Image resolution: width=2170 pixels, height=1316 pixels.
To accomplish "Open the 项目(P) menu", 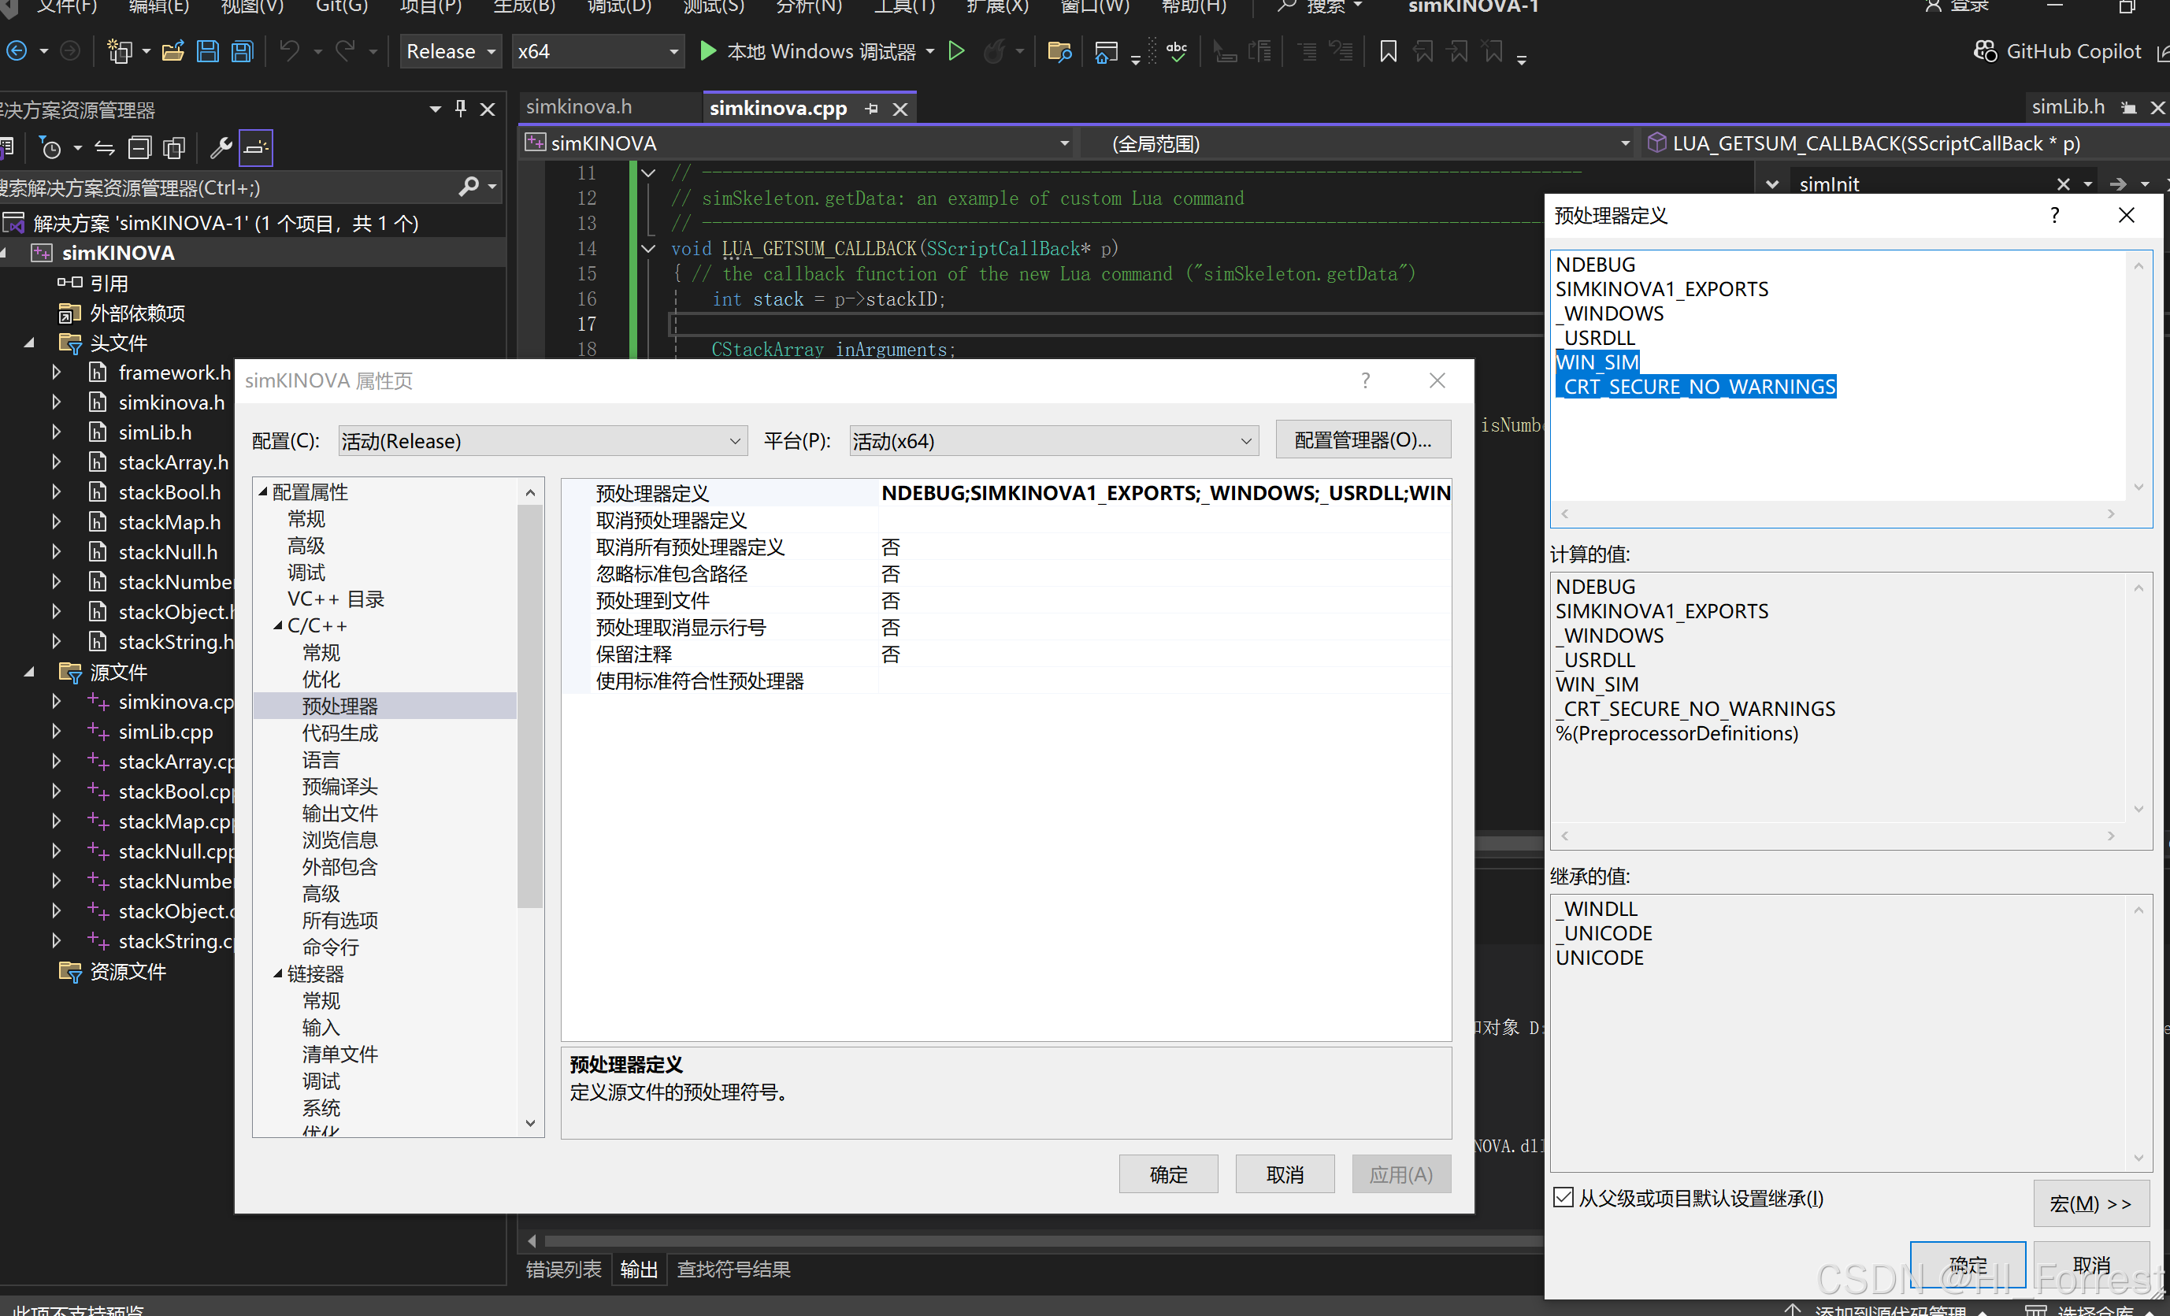I will (431, 7).
